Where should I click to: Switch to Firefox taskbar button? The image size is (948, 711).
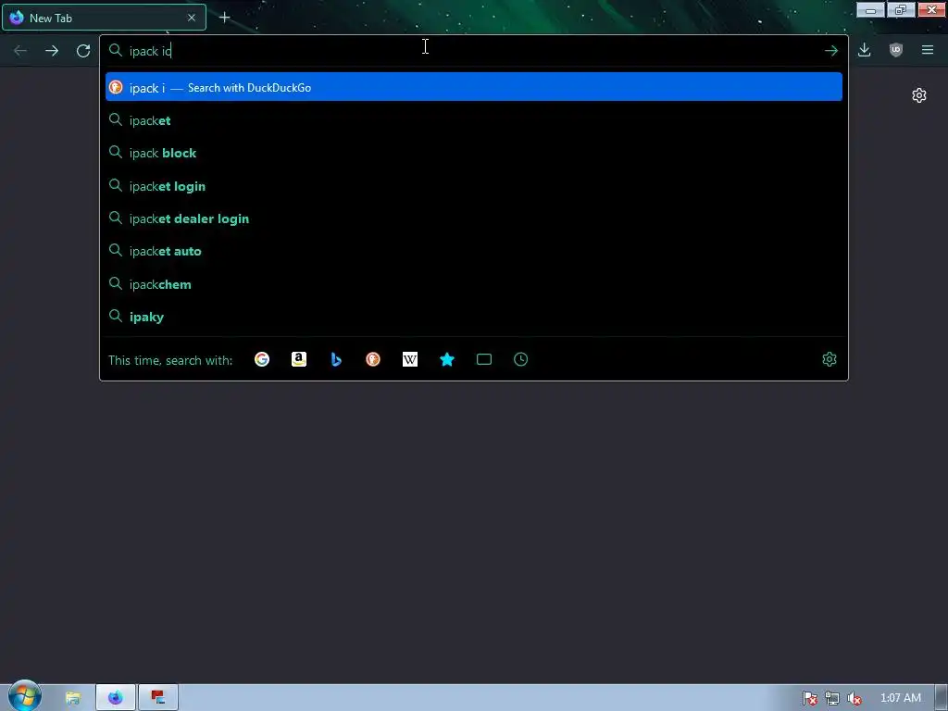coord(116,698)
